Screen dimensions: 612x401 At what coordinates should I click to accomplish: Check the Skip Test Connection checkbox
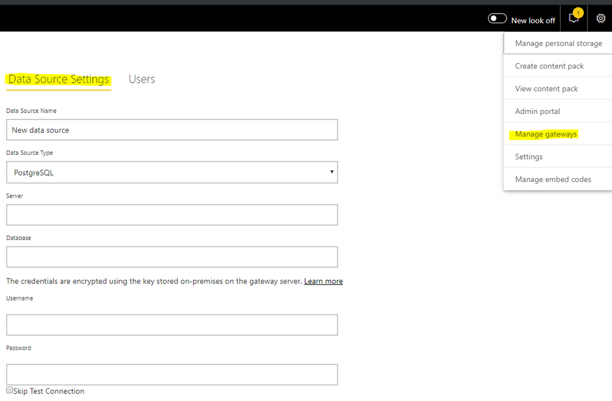click(9, 390)
